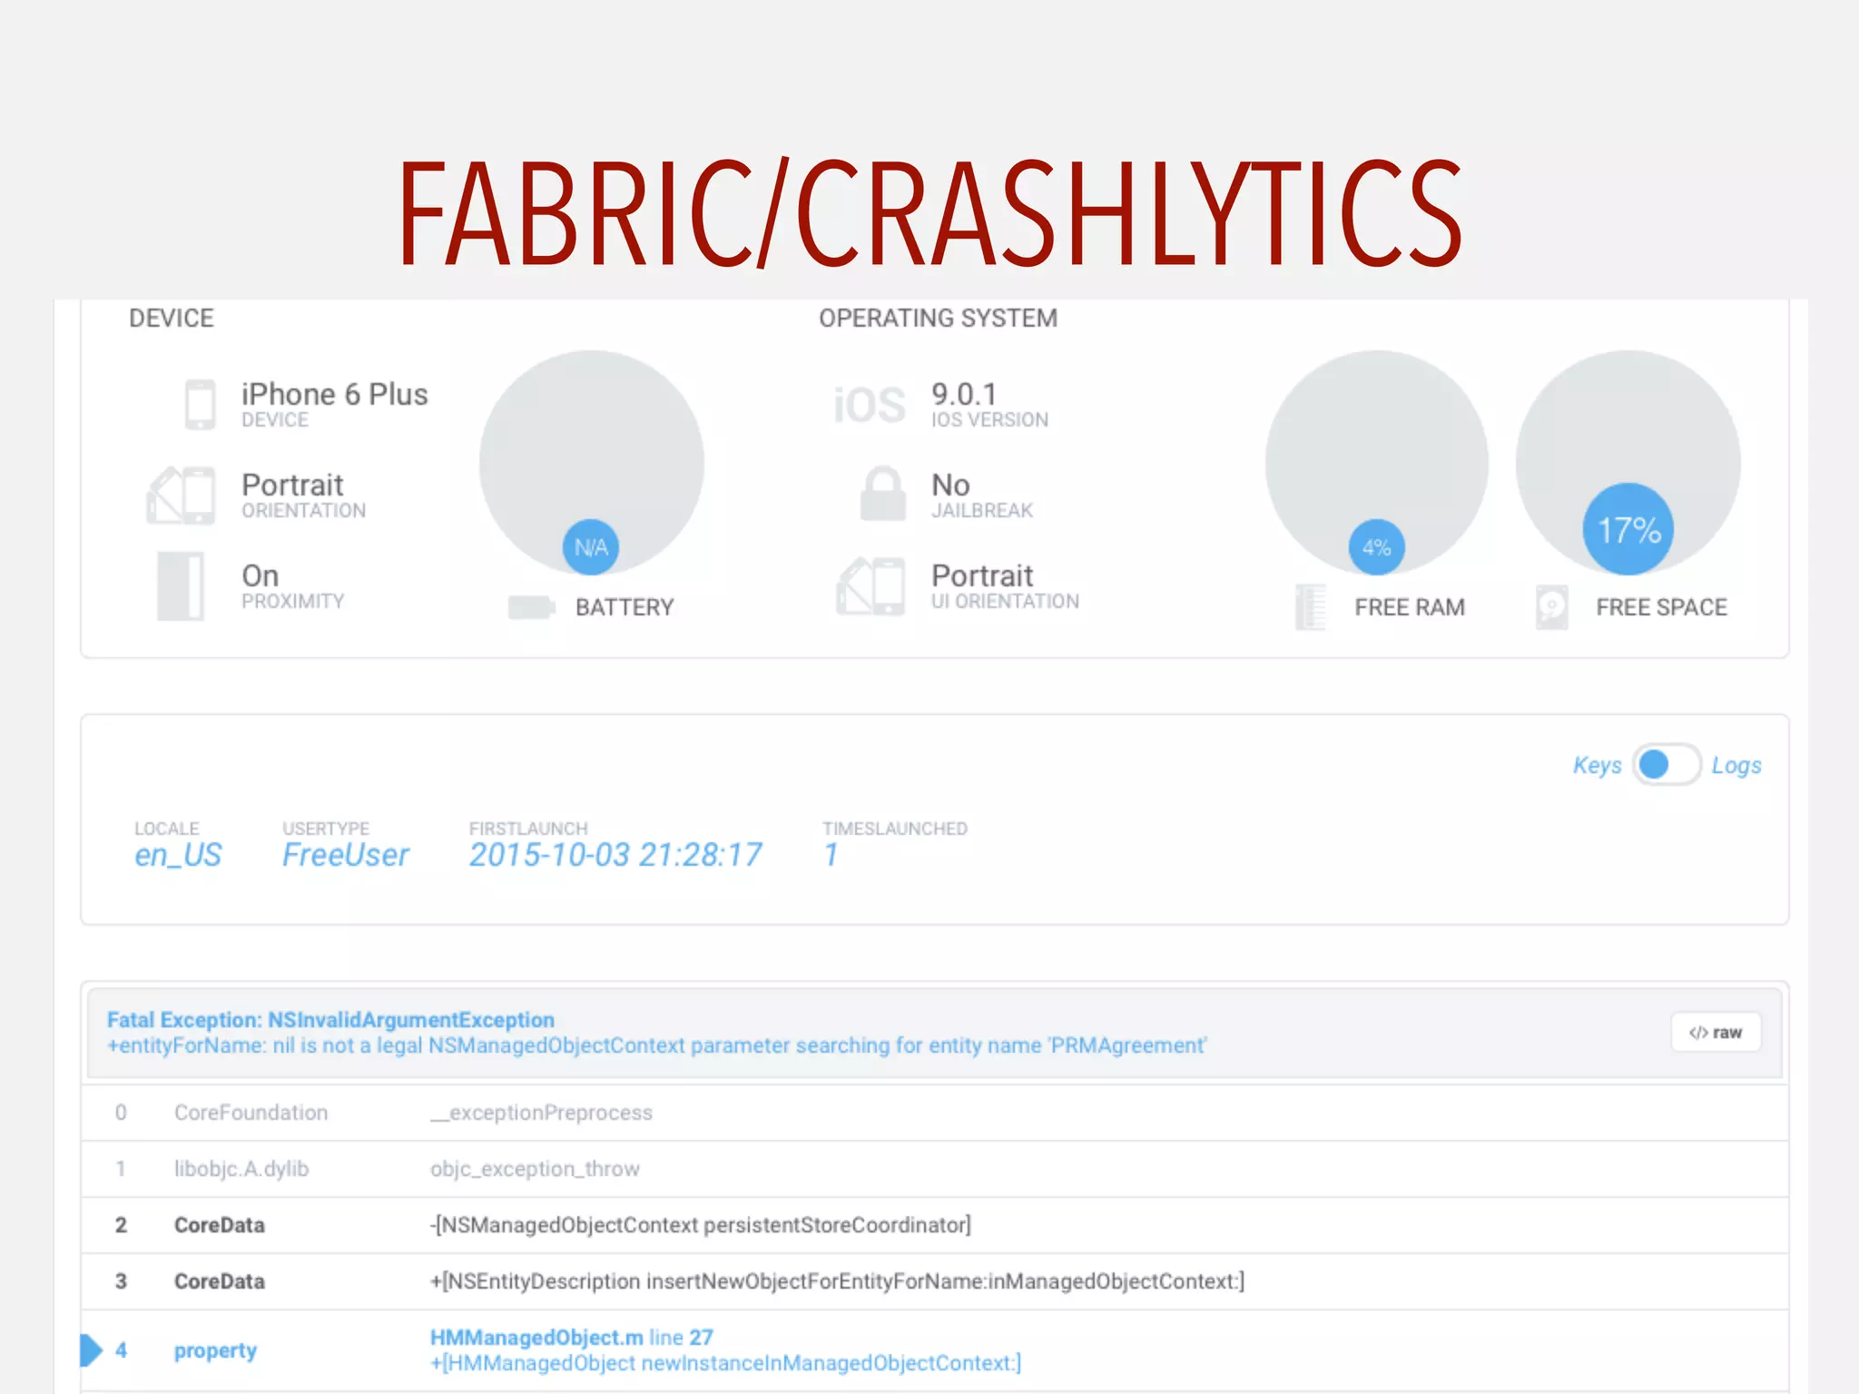Click the iOS logo icon

[x=870, y=405]
